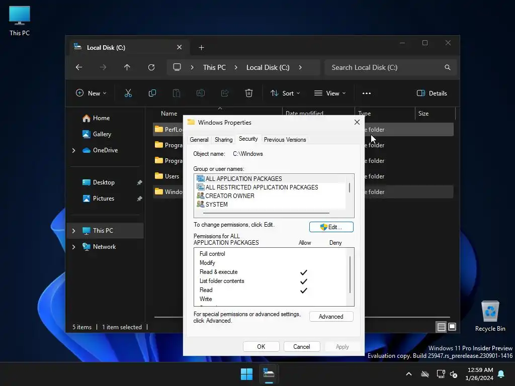
Task: Open the New dropdown menu
Action: [92, 93]
